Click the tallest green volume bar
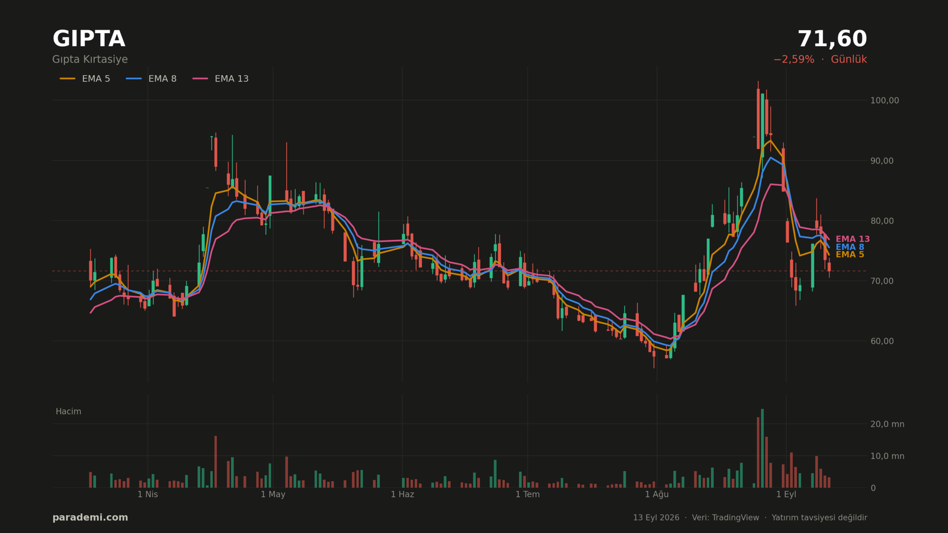Viewport: 948px width, 533px height. [762, 448]
